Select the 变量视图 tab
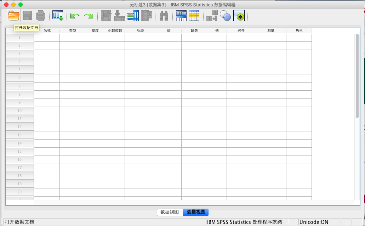The height and width of the screenshot is (226, 365). point(196,212)
